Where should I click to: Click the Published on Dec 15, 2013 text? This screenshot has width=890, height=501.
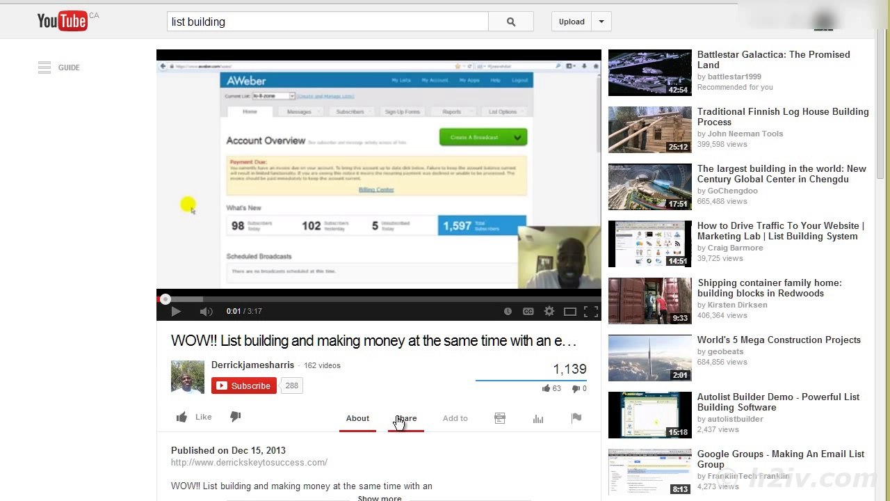click(228, 450)
